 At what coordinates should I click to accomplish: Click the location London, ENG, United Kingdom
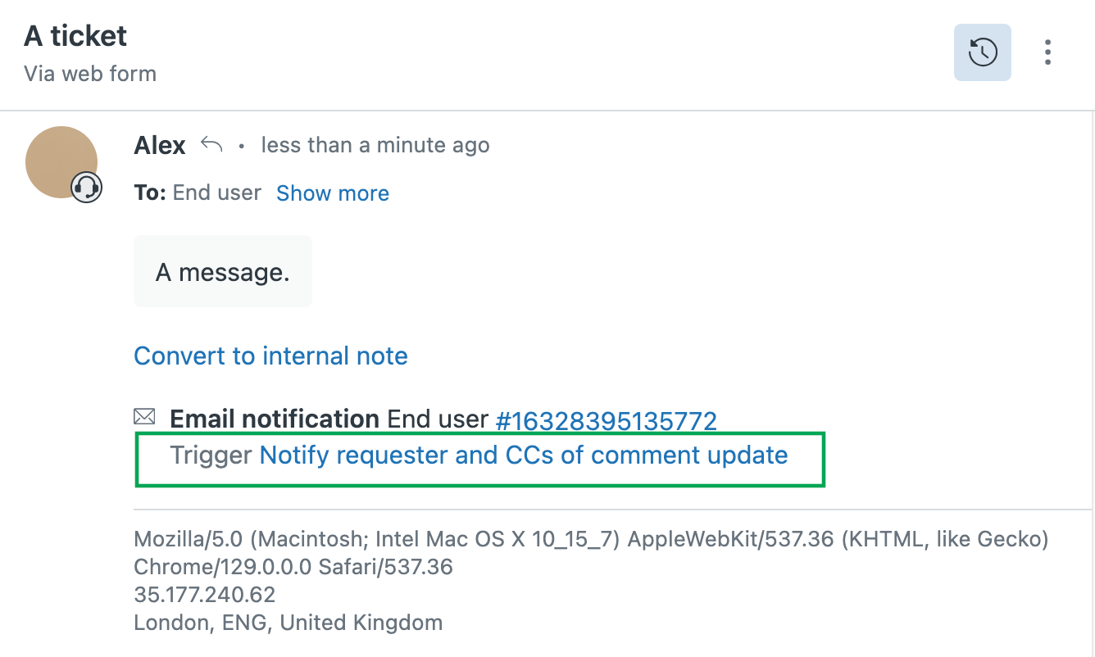288,622
